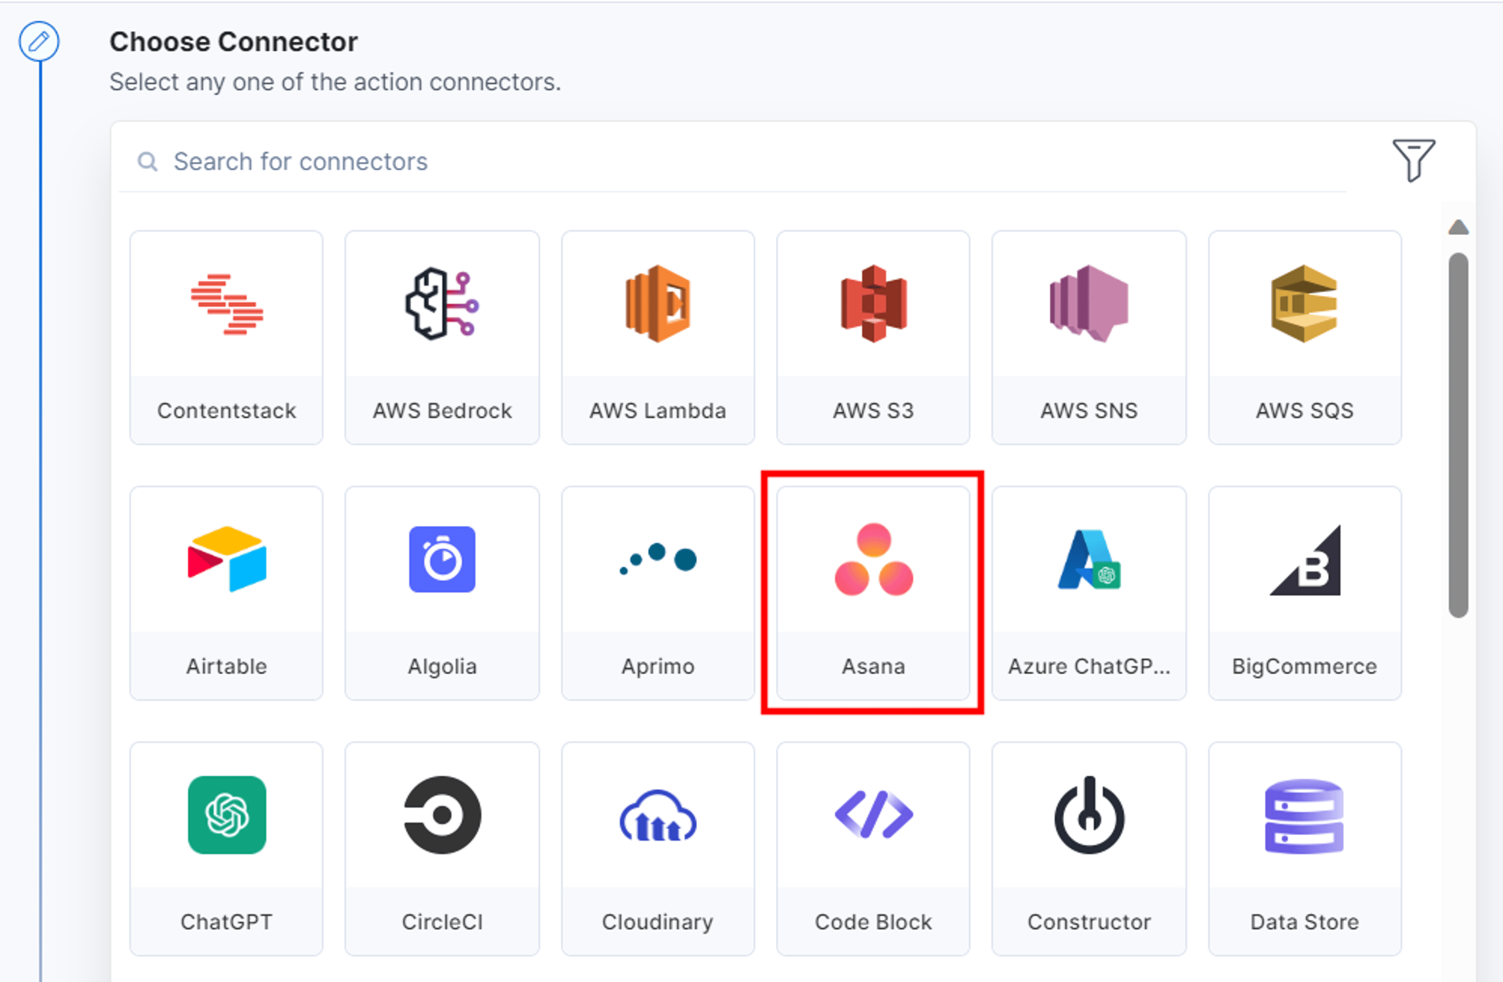
Task: Click the Contentstack label text
Action: click(227, 411)
